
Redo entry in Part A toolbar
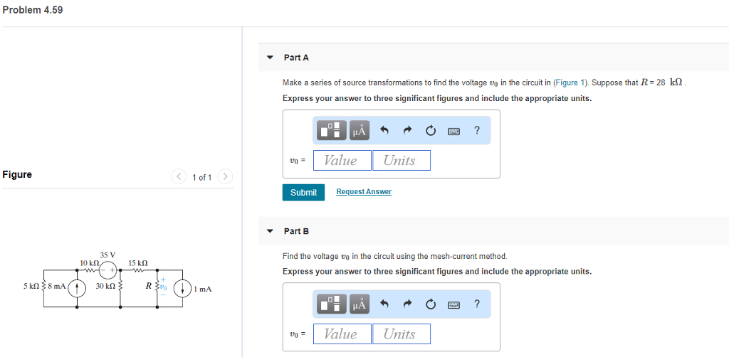click(x=407, y=131)
